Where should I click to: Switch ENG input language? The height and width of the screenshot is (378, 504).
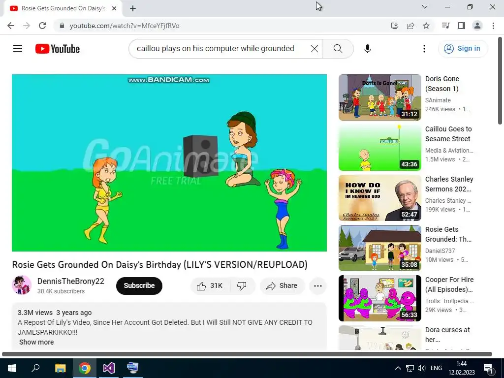436,368
